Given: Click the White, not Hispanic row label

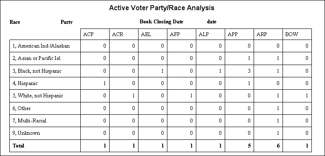Looking at the screenshot, I should (x=38, y=96).
